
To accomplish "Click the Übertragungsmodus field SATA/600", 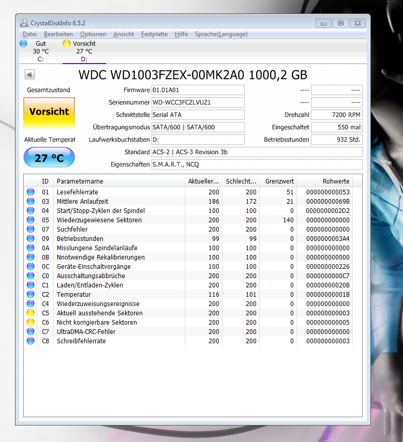I will click(x=198, y=127).
